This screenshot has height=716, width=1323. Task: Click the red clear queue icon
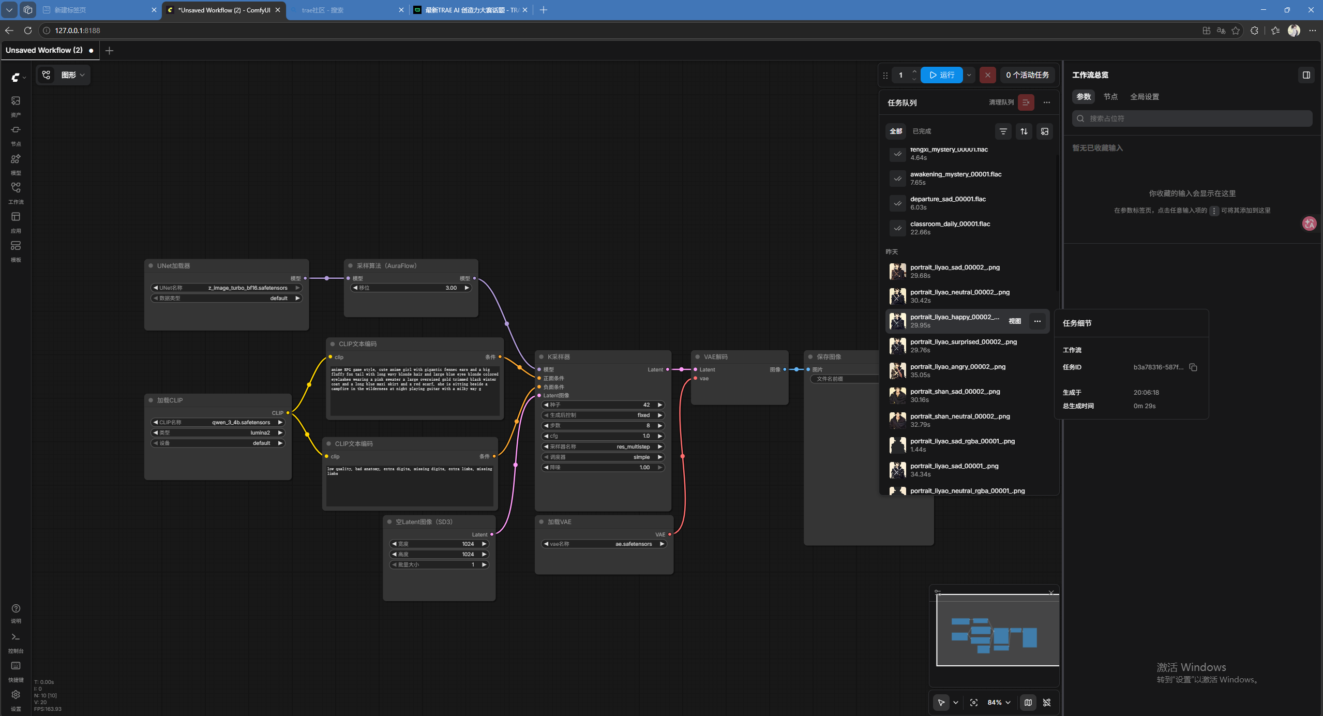1026,102
